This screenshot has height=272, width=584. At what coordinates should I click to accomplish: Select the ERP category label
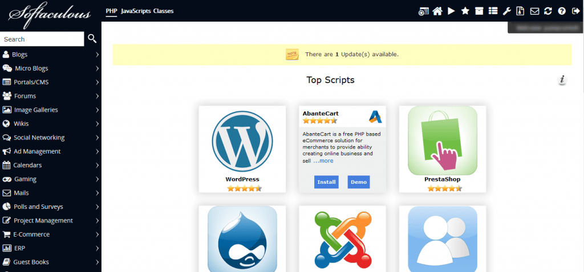pos(20,248)
